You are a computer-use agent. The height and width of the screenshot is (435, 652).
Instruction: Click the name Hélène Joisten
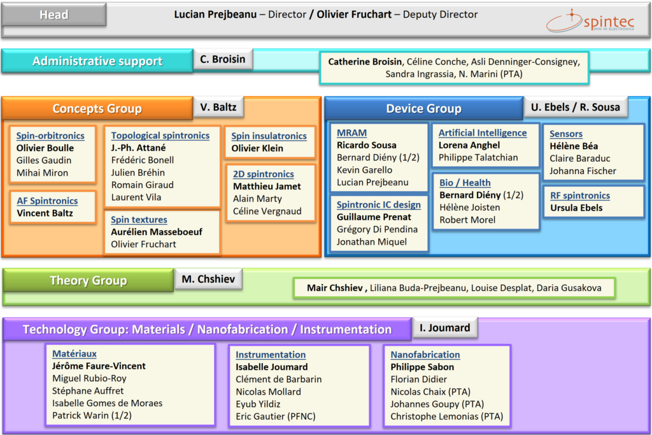click(469, 208)
